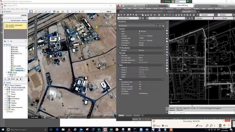
Task: Toggle the Borders and Labels layer checkbox
Action: (x=7, y=89)
